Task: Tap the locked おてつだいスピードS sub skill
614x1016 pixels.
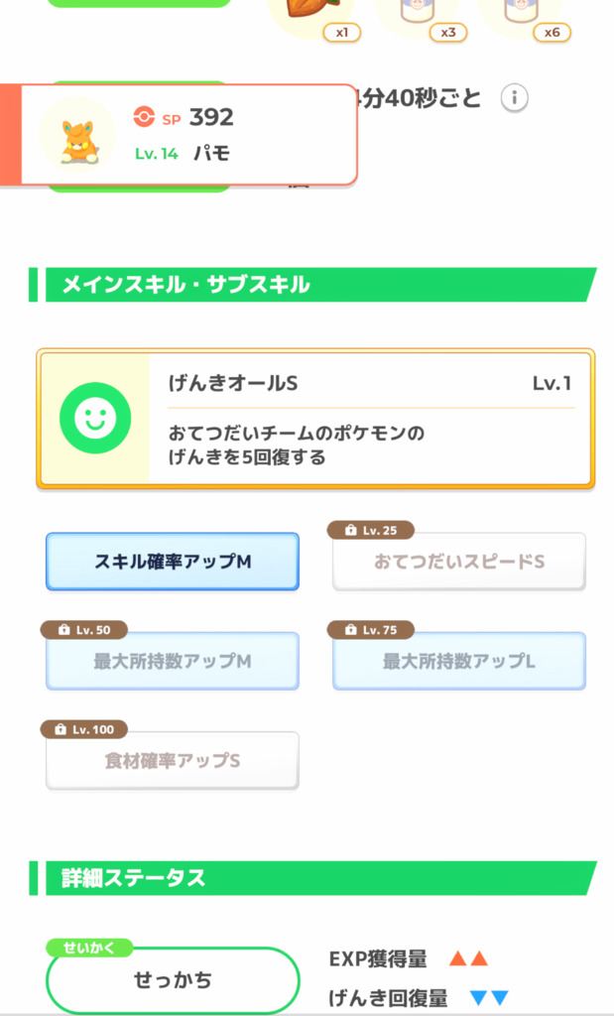Action: coord(459,562)
